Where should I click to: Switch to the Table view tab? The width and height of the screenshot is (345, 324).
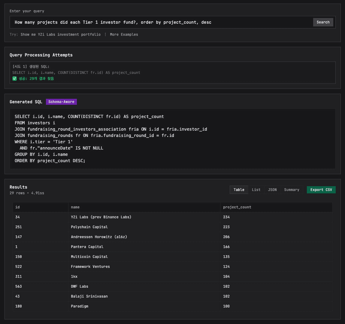(239, 190)
